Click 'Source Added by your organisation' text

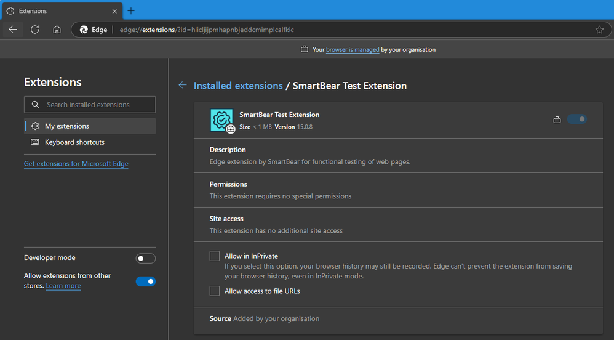[265, 318]
